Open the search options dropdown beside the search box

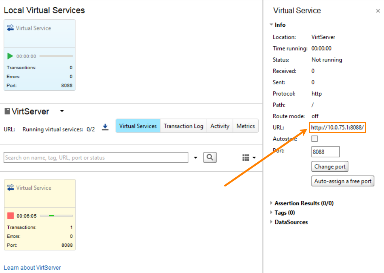point(195,157)
